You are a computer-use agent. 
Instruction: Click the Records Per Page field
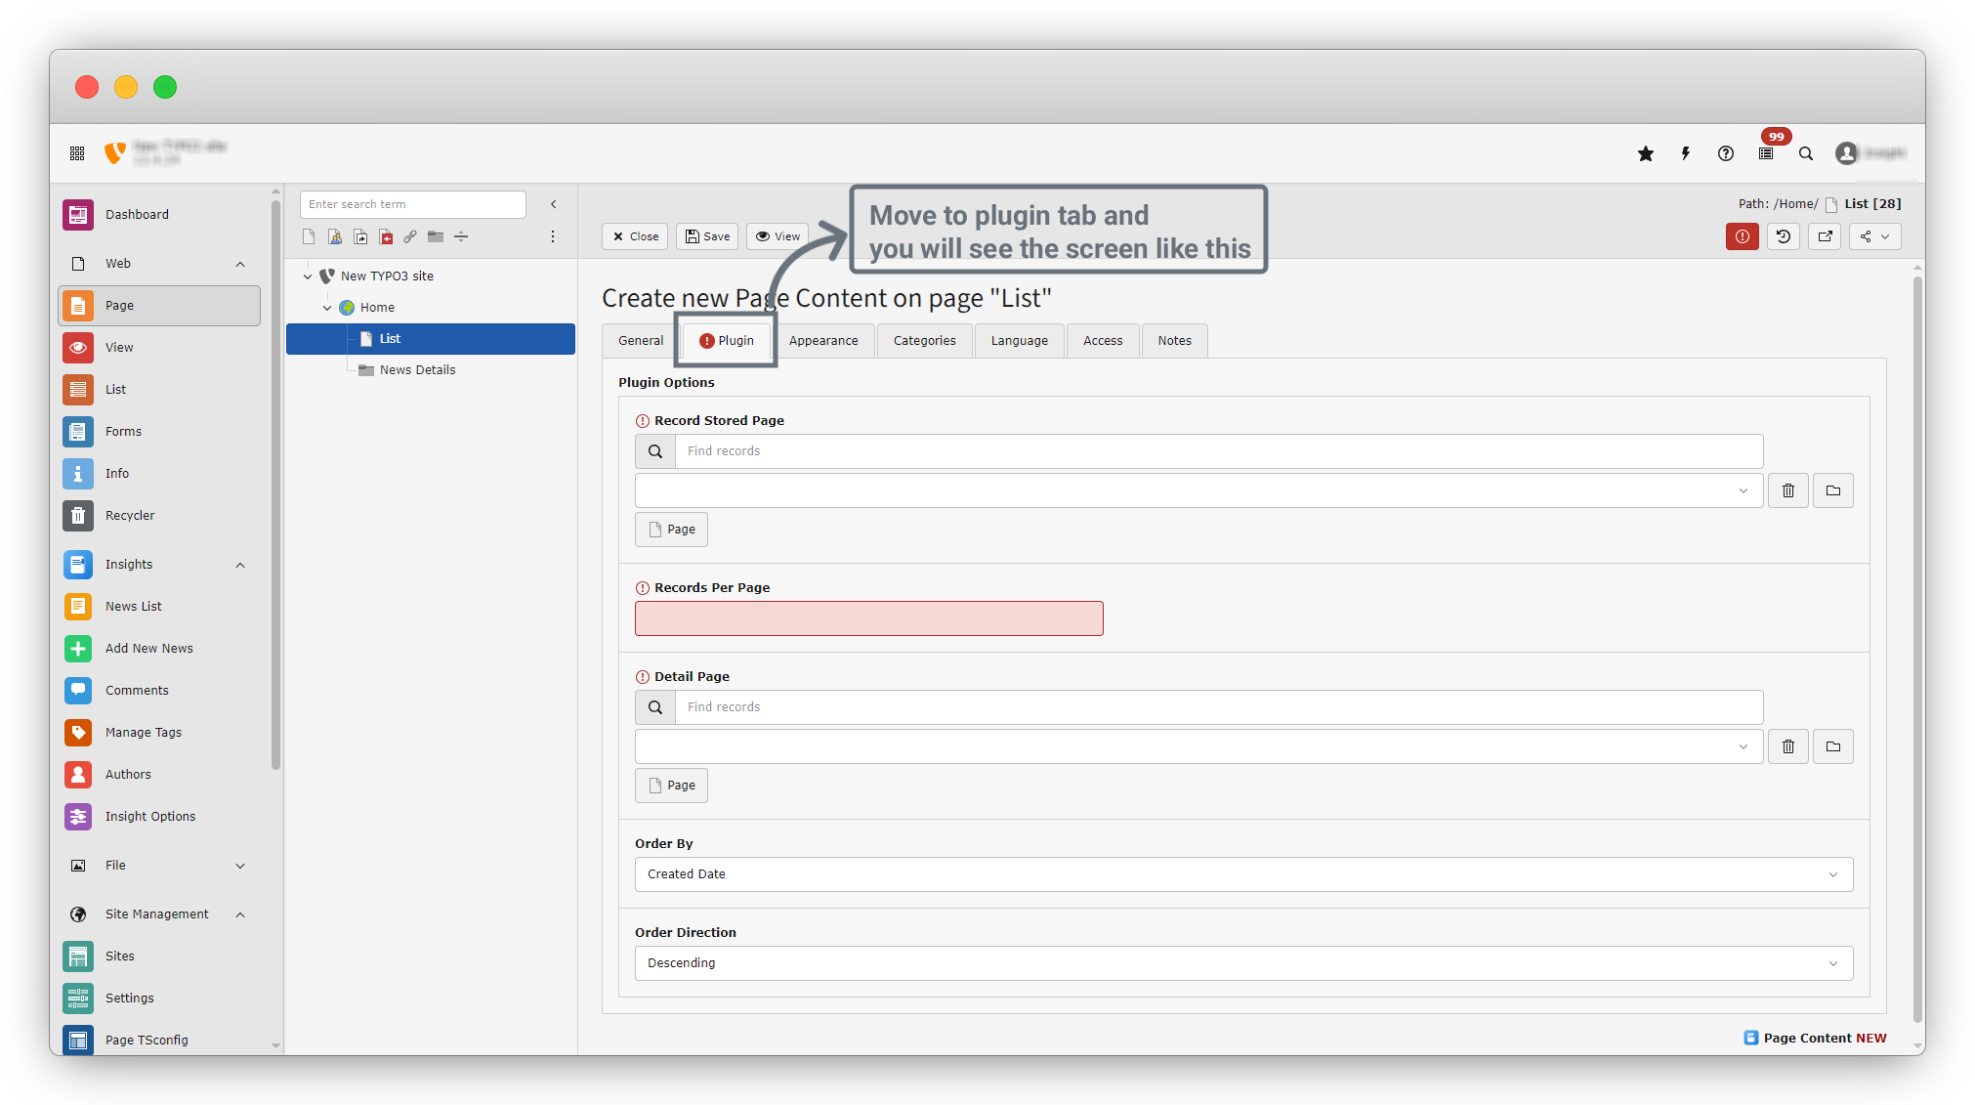point(868,618)
